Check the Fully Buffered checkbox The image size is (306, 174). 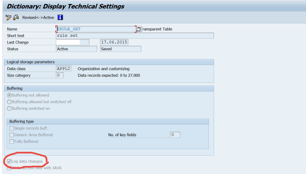point(12,142)
